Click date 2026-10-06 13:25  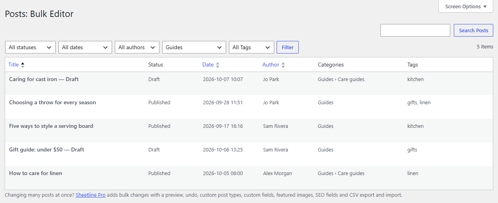[x=223, y=149]
